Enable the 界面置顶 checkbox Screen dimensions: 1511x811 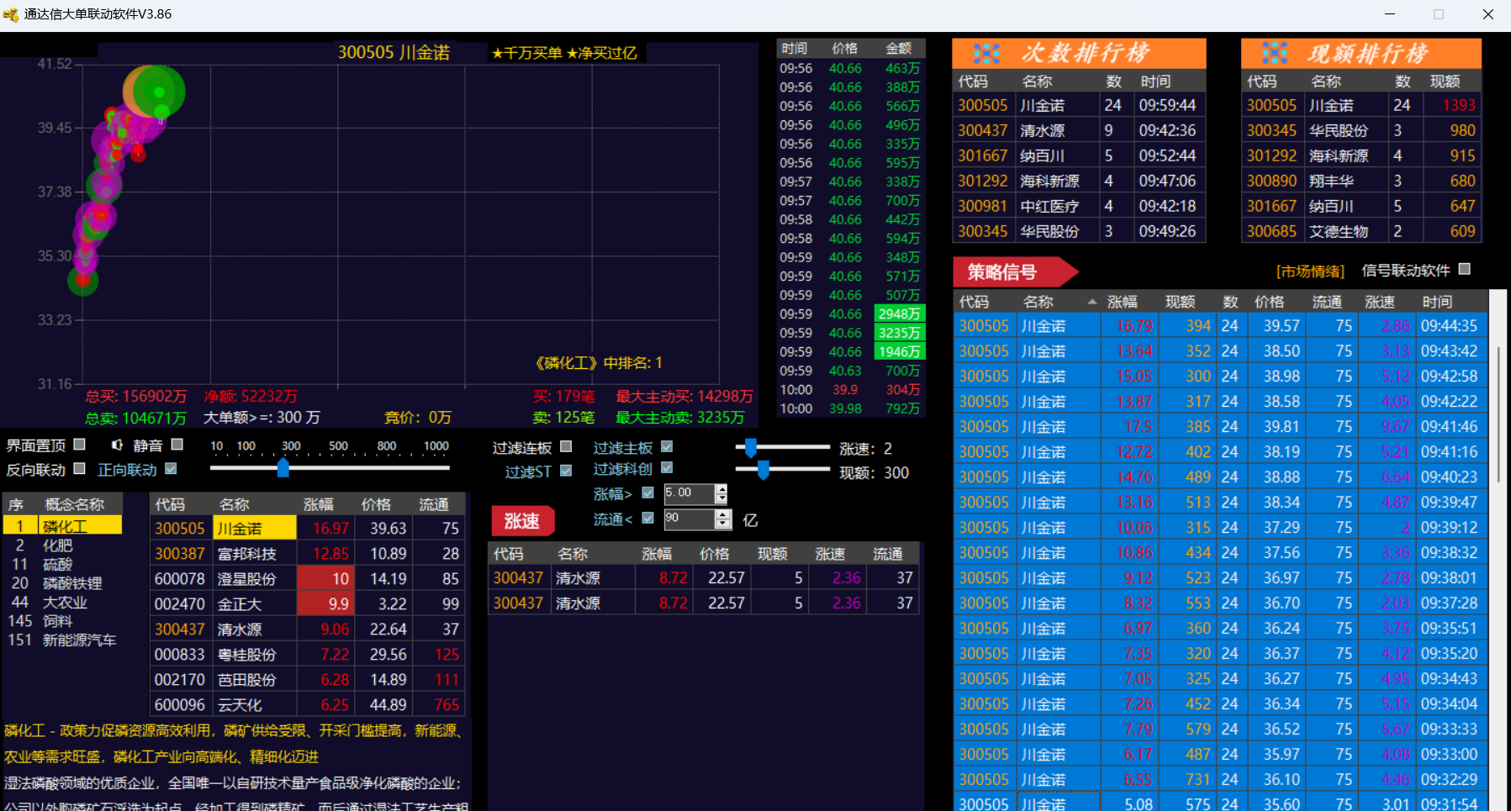pos(80,444)
